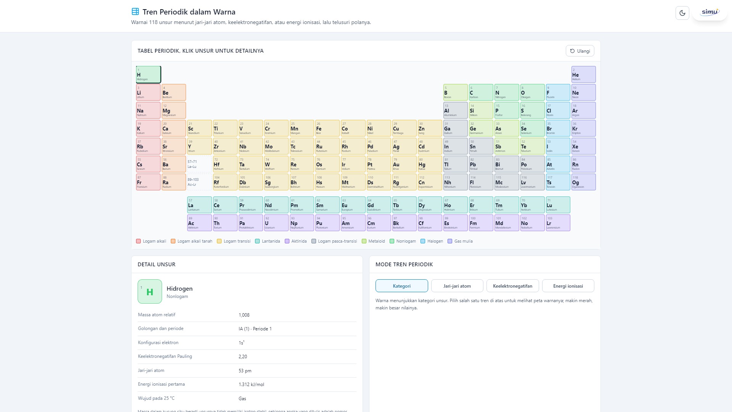732x412 pixels.
Task: Switch to Energi ionisasi mode
Action: click(568, 286)
